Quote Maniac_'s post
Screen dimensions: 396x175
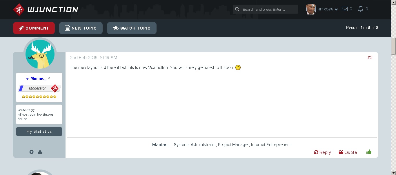click(348, 152)
